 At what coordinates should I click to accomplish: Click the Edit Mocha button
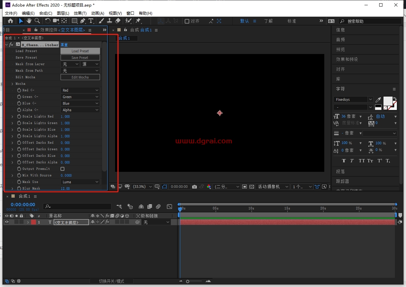[80, 77]
